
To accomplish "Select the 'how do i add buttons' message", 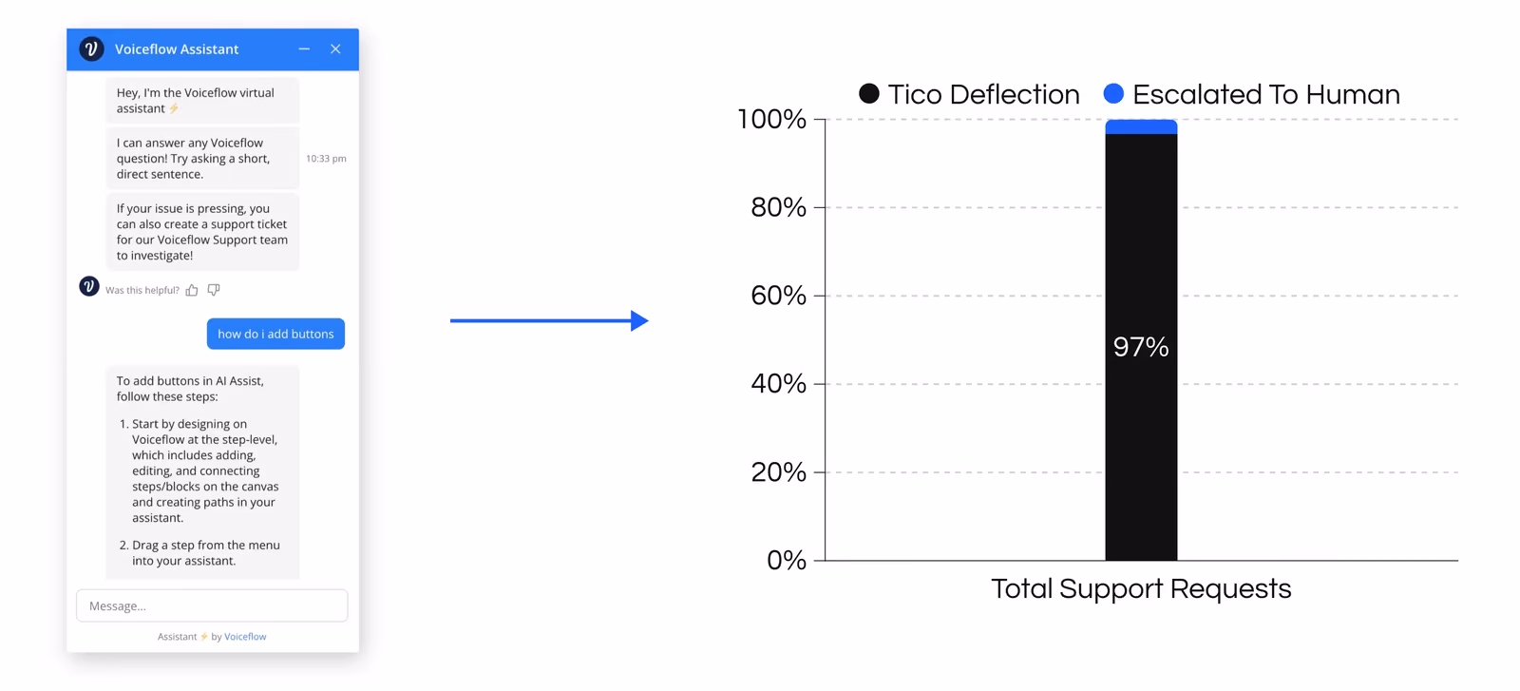I will click(x=275, y=334).
